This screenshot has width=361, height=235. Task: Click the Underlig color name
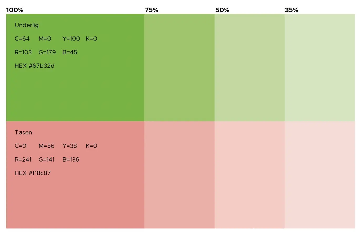click(x=27, y=25)
